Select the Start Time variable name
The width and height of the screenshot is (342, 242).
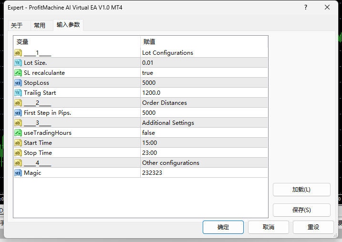pyautogui.click(x=38, y=143)
